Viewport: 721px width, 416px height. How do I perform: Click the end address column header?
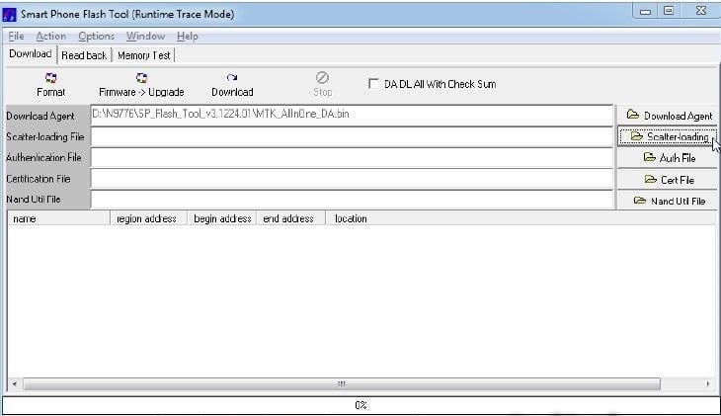click(291, 218)
